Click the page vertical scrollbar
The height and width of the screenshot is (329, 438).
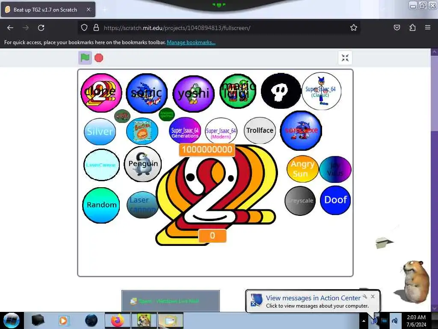(435, 180)
